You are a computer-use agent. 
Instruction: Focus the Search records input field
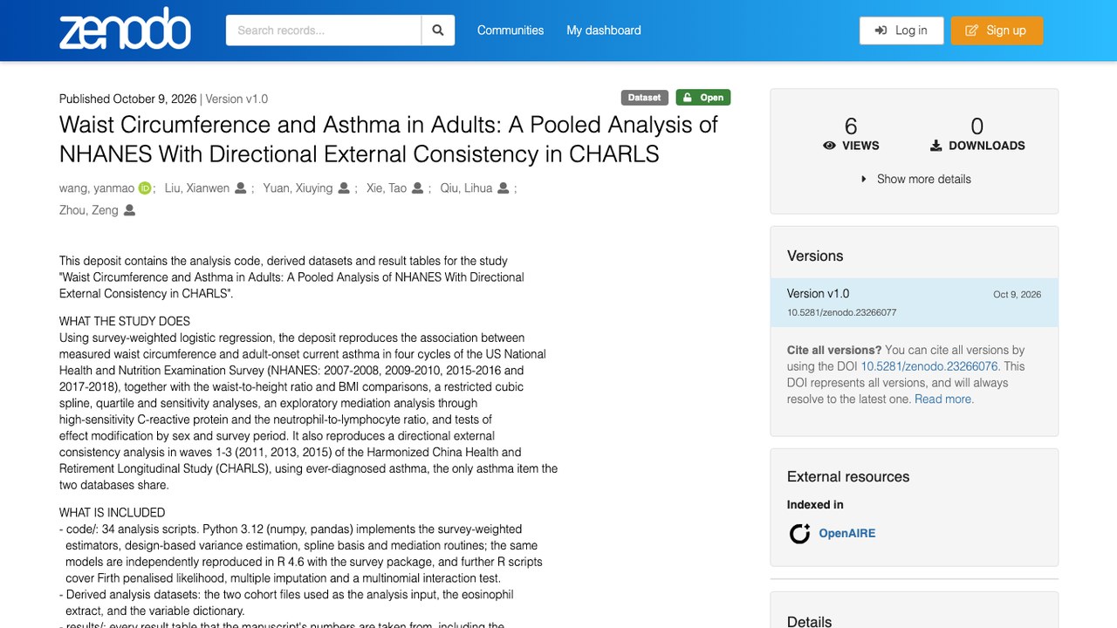point(324,31)
